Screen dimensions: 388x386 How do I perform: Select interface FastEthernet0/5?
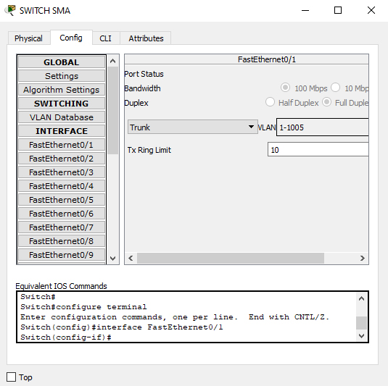(x=62, y=200)
